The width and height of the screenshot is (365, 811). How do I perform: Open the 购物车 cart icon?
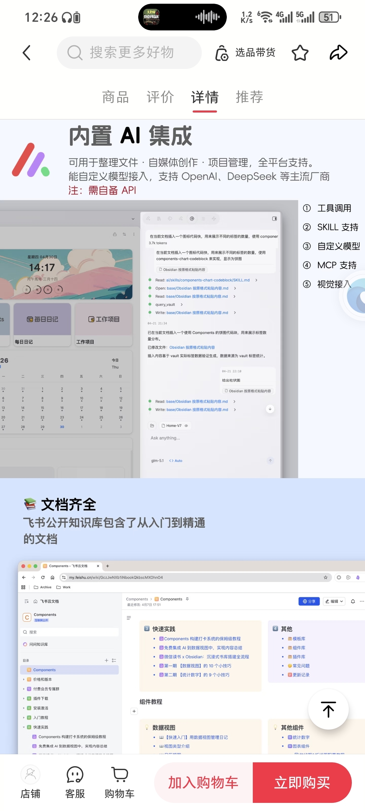click(120, 782)
